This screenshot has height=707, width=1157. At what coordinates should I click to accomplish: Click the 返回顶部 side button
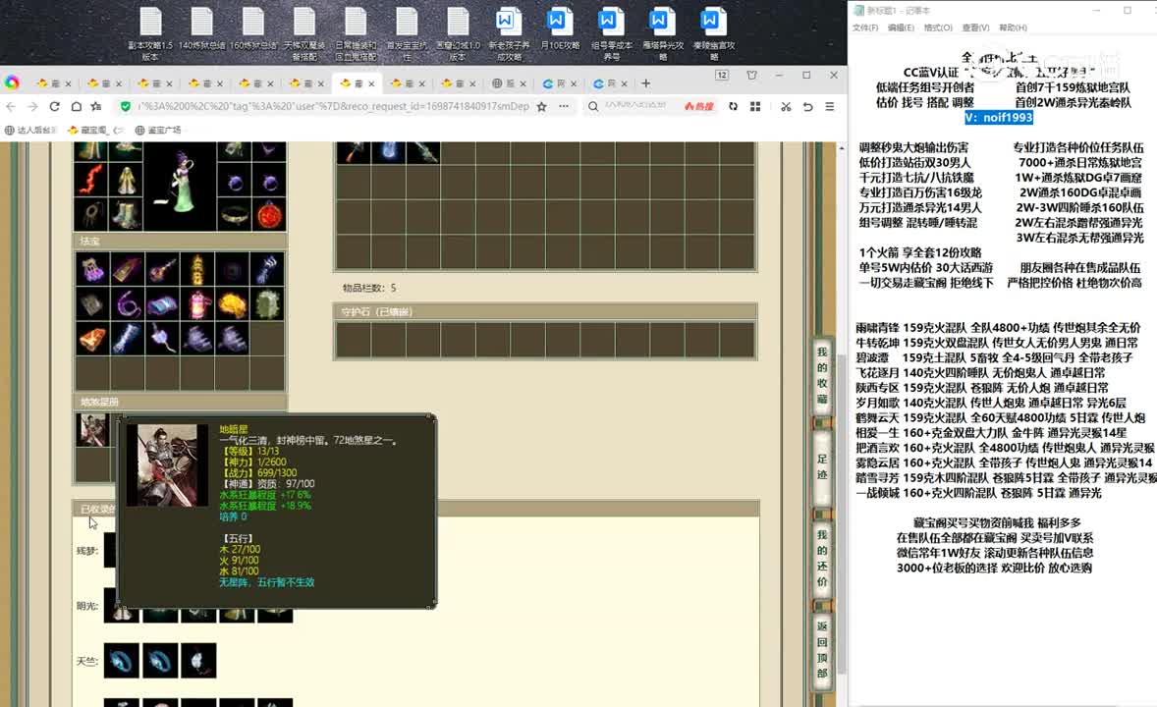[x=822, y=650]
